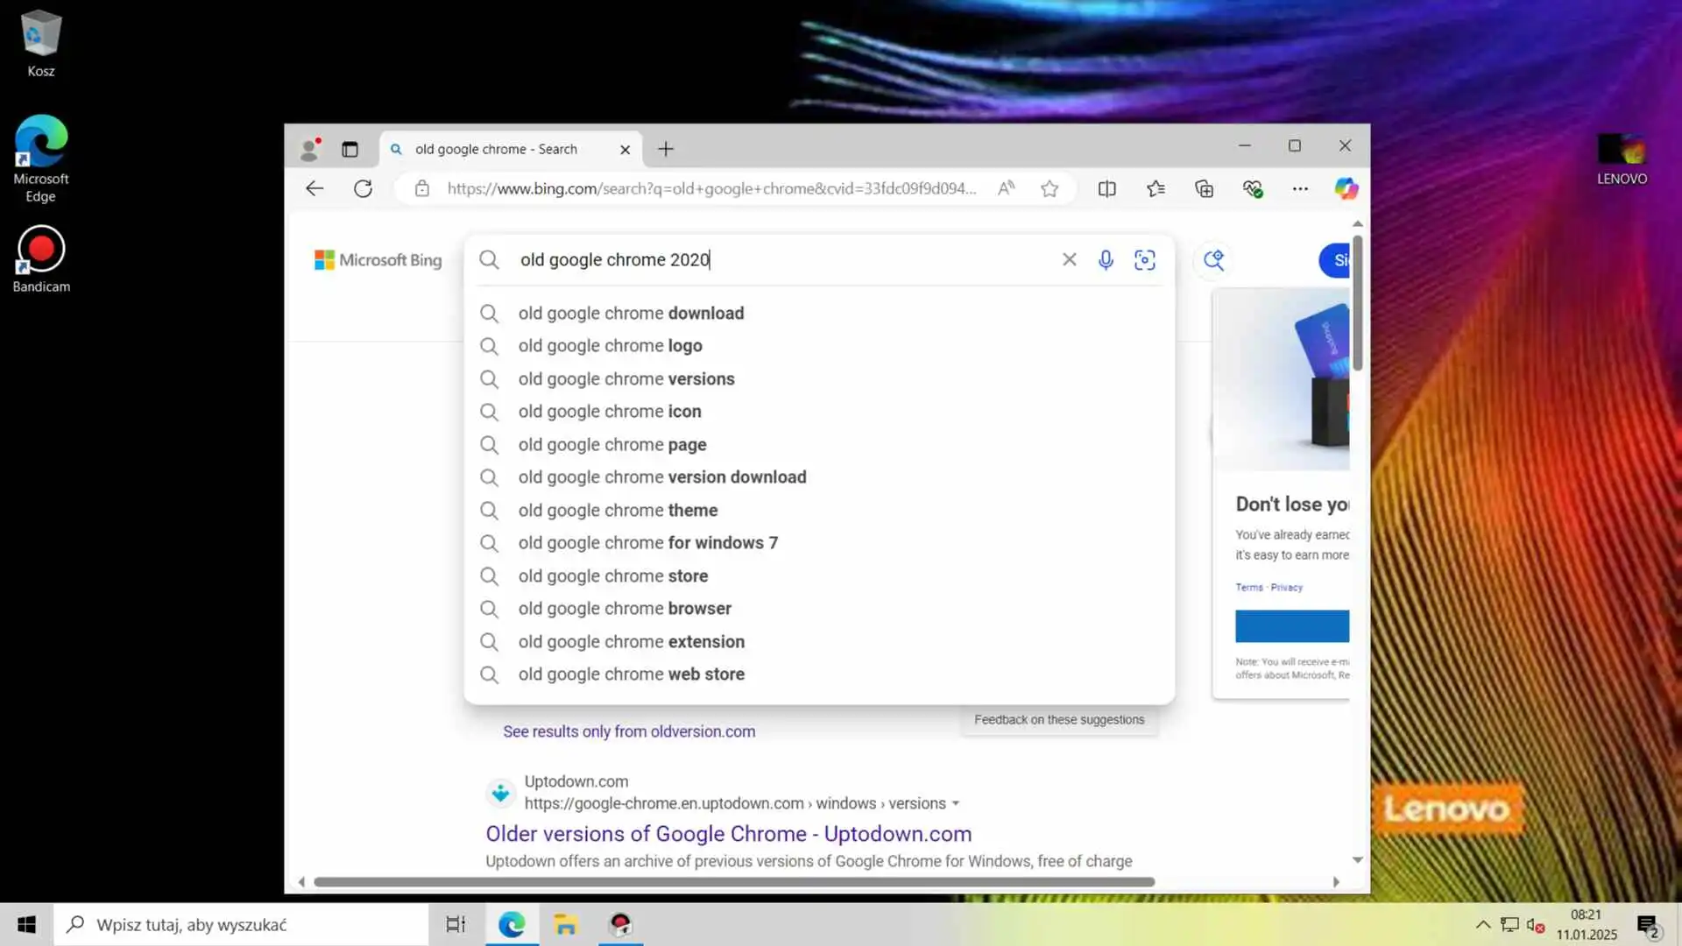
Task: Clear search box with the X icon
Action: pos(1069,260)
